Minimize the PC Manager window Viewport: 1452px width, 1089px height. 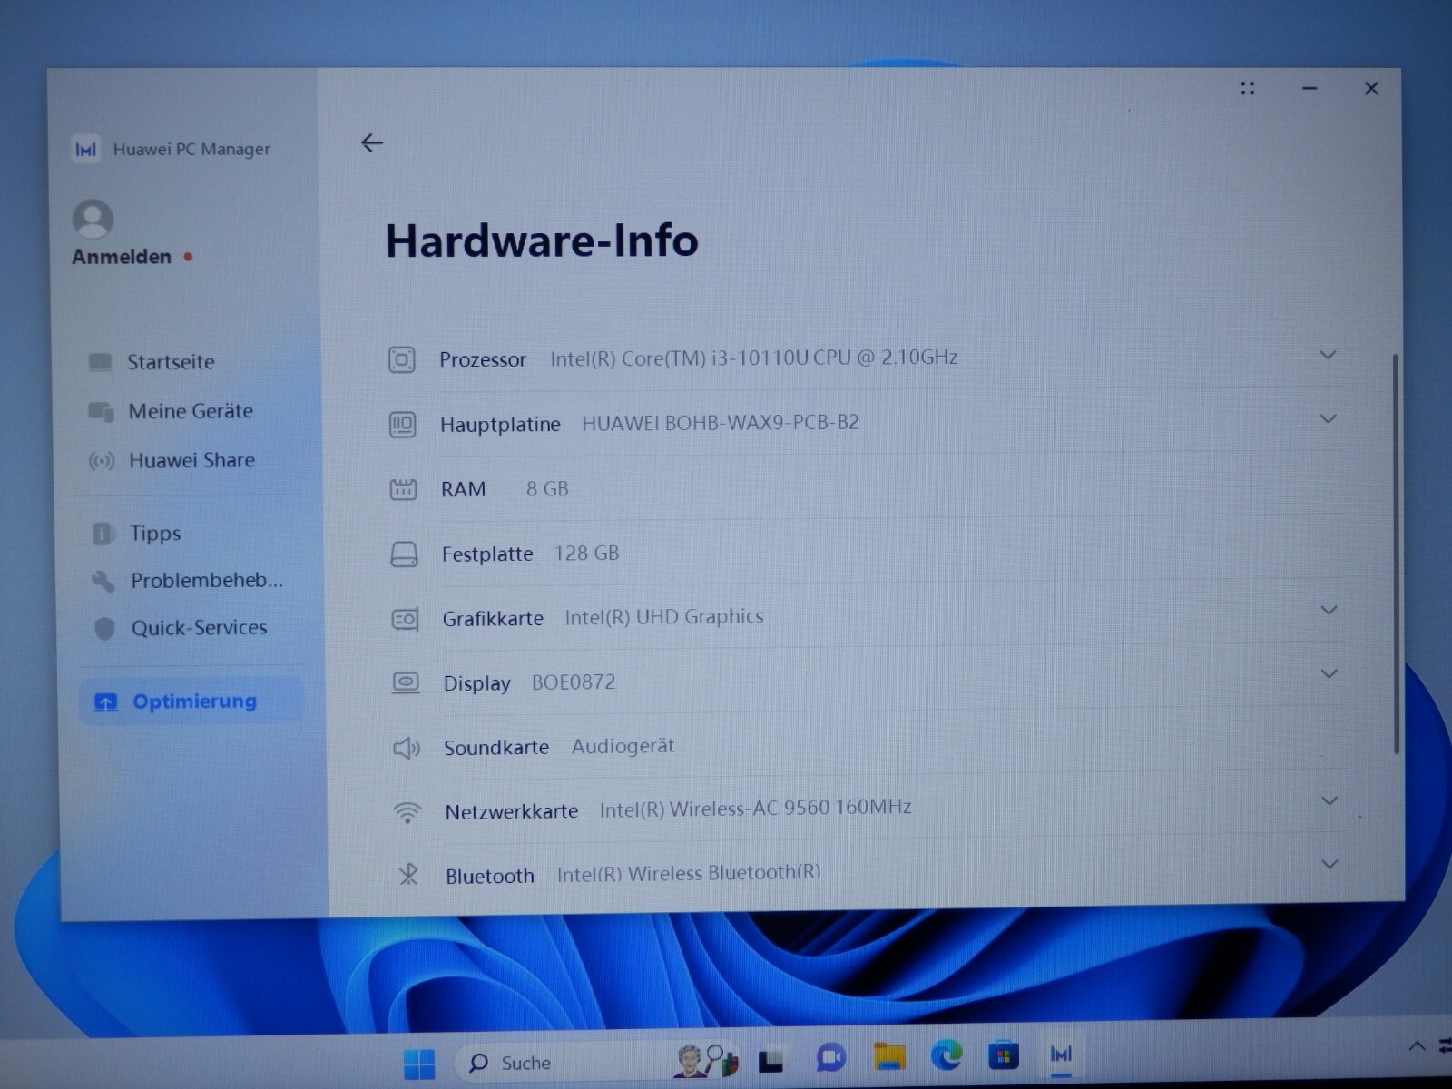coord(1310,88)
